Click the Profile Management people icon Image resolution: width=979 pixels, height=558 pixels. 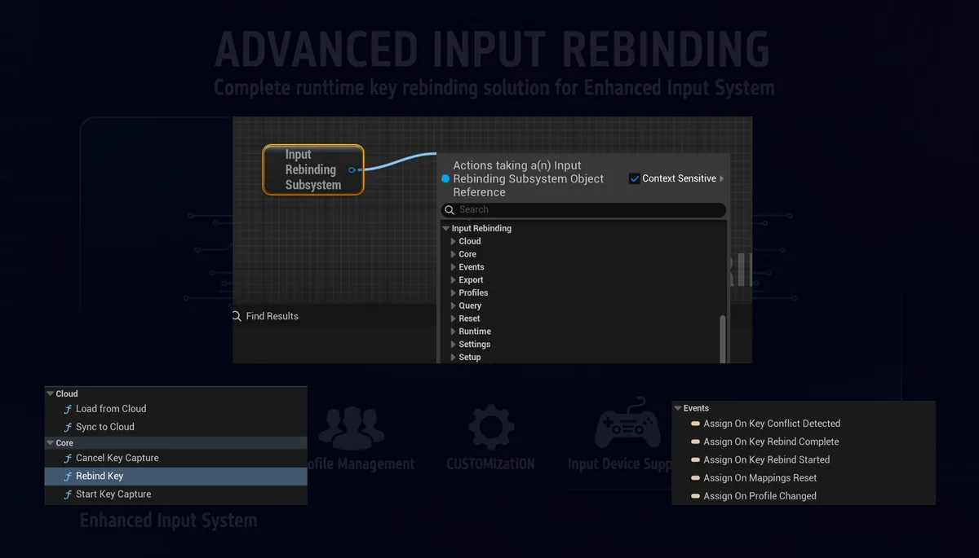click(x=351, y=428)
